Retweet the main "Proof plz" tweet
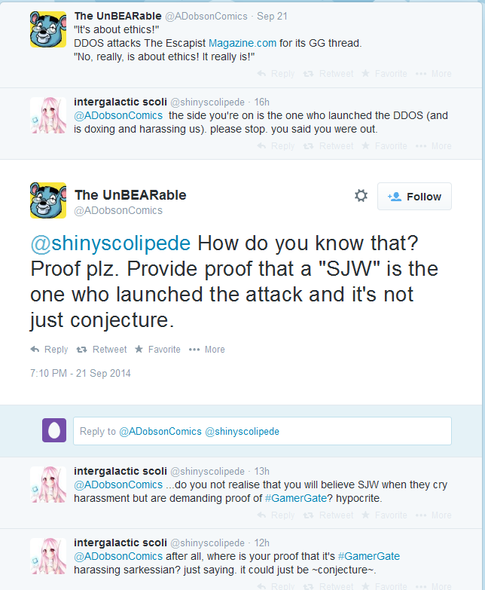The height and width of the screenshot is (590, 485). click(x=102, y=350)
